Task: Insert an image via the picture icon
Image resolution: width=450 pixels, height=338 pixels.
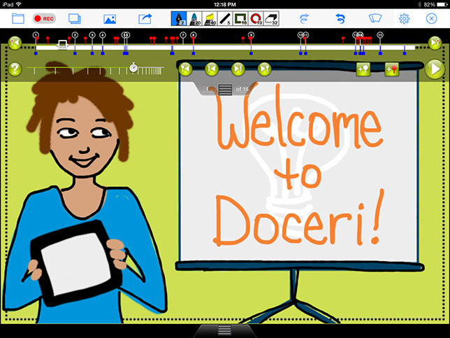Action: 110,19
